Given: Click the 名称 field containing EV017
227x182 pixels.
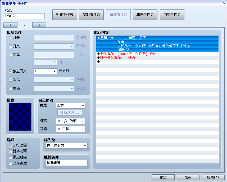Looking at the screenshot, I should click(24, 16).
